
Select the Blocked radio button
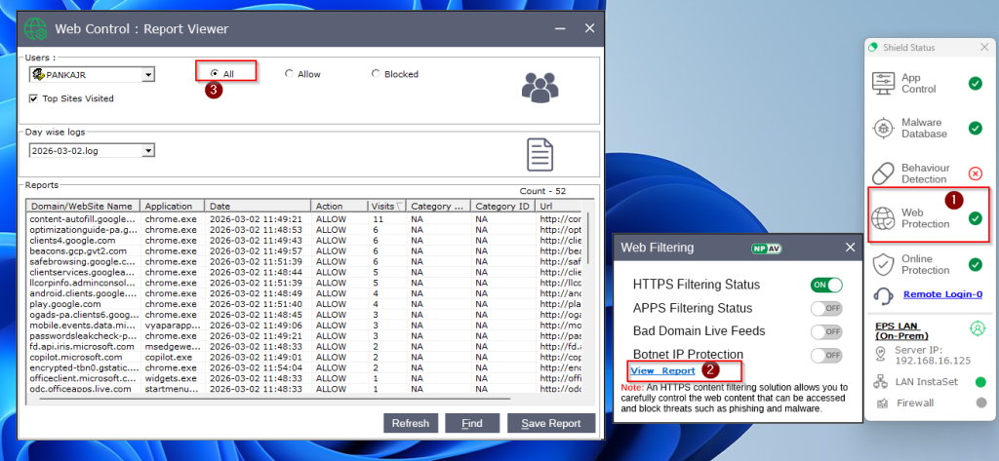377,74
